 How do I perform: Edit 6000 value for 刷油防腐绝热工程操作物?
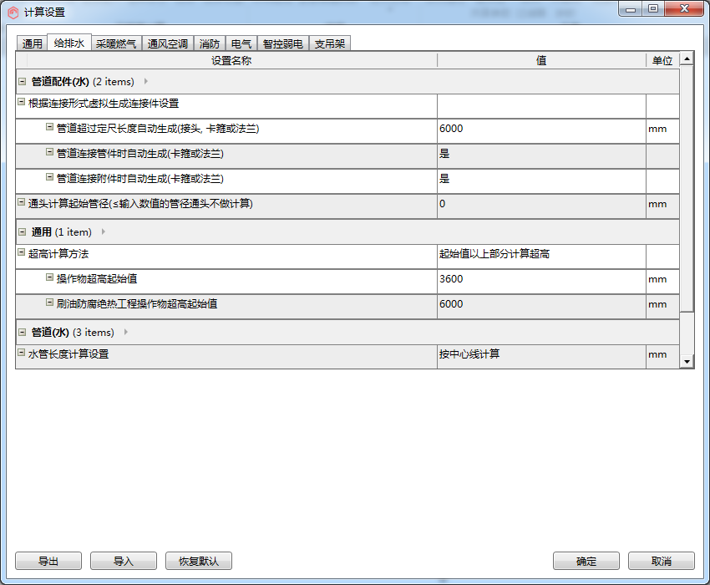[x=541, y=307]
